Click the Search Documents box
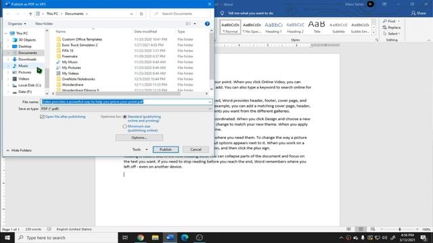 point(181,13)
